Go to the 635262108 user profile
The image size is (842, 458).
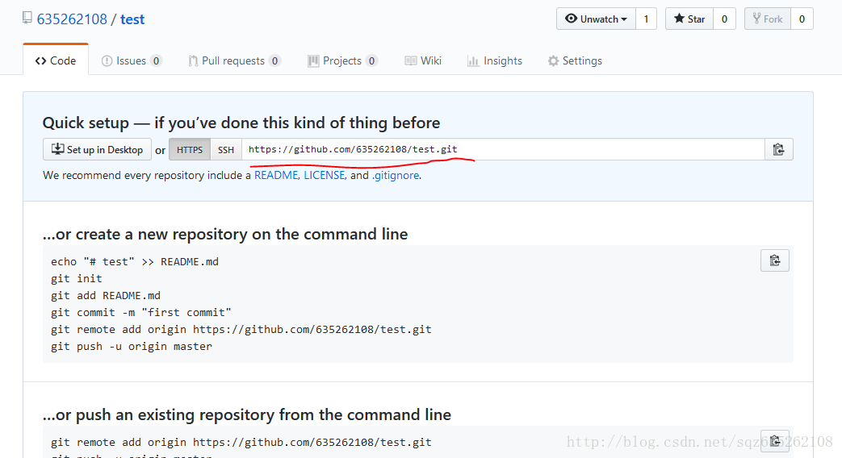click(x=72, y=19)
